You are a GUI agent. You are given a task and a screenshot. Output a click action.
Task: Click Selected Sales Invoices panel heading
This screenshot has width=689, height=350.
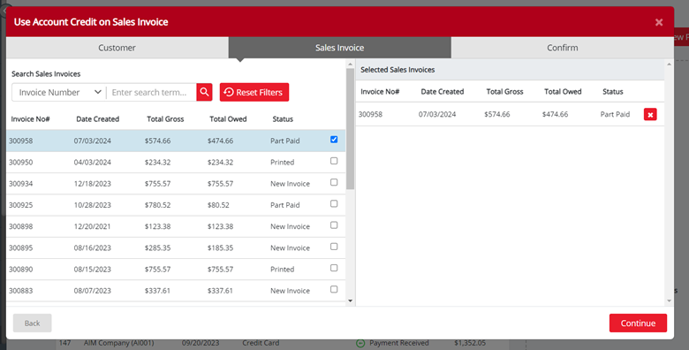(x=397, y=70)
